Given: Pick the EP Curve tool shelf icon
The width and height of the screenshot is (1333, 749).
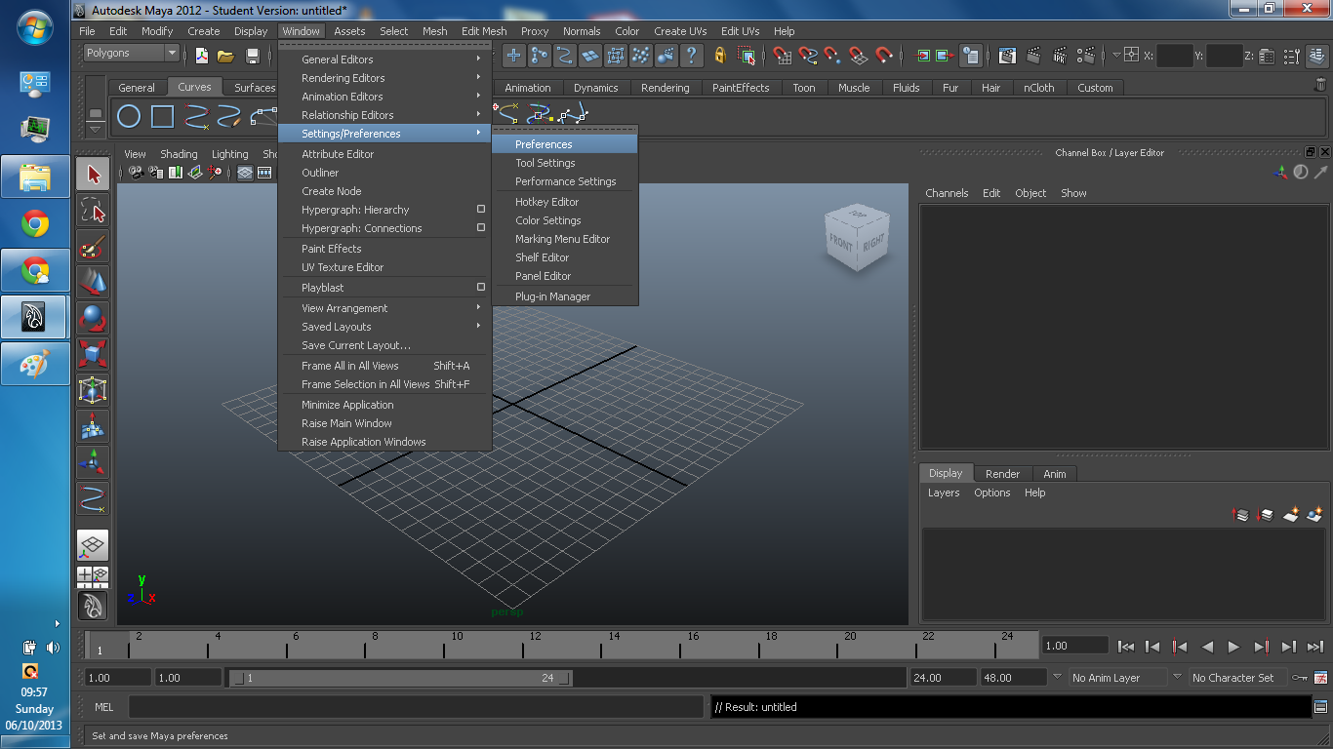Looking at the screenshot, I should [195, 117].
